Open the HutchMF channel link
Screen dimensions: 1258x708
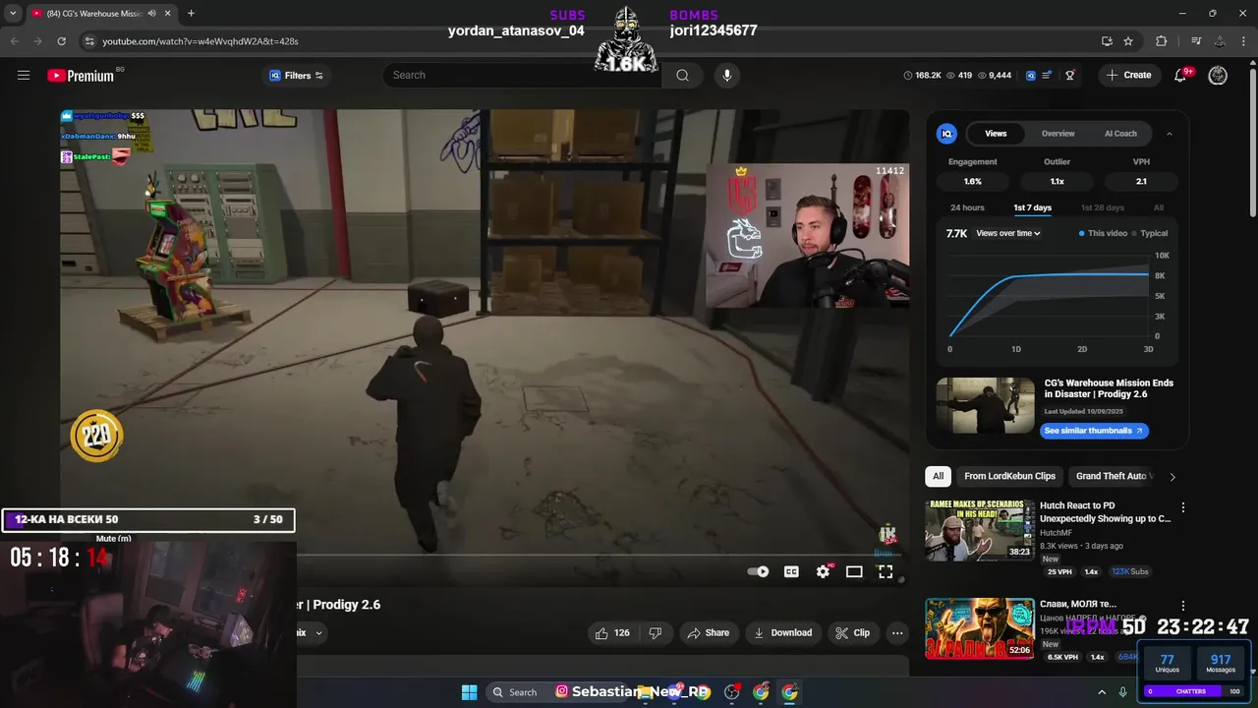1057,533
